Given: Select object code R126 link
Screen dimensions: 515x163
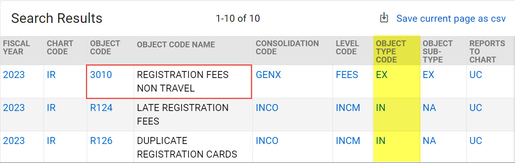Looking at the screenshot, I should point(101,141).
